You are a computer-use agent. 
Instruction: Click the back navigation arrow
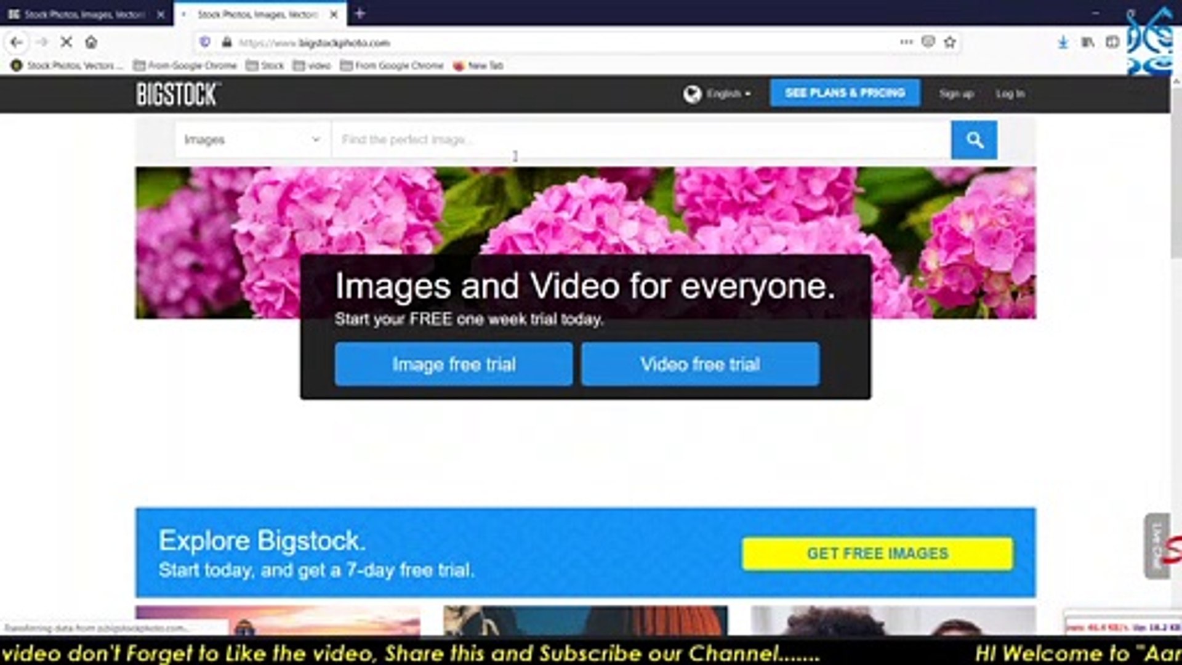coord(17,42)
